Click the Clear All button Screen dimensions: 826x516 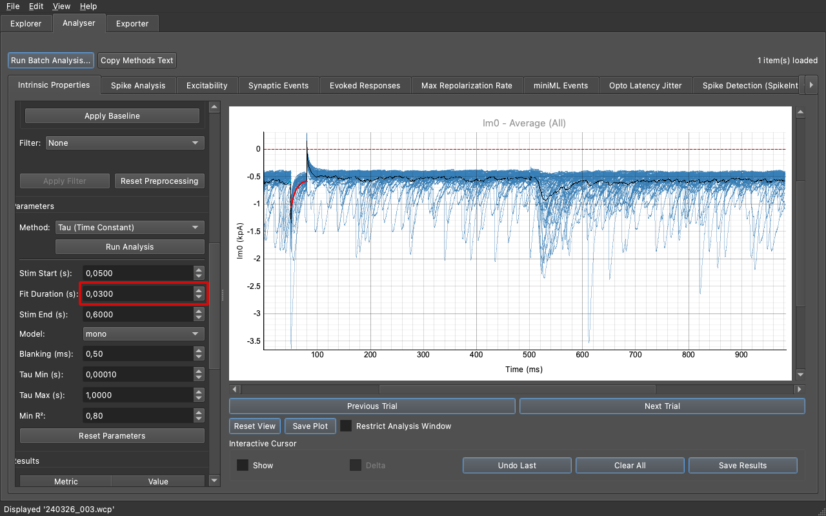click(630, 466)
